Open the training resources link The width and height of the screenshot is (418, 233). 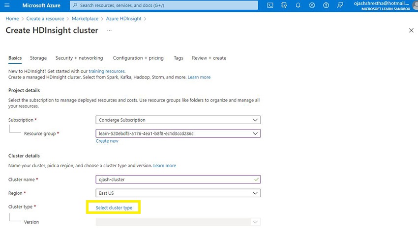107,71
